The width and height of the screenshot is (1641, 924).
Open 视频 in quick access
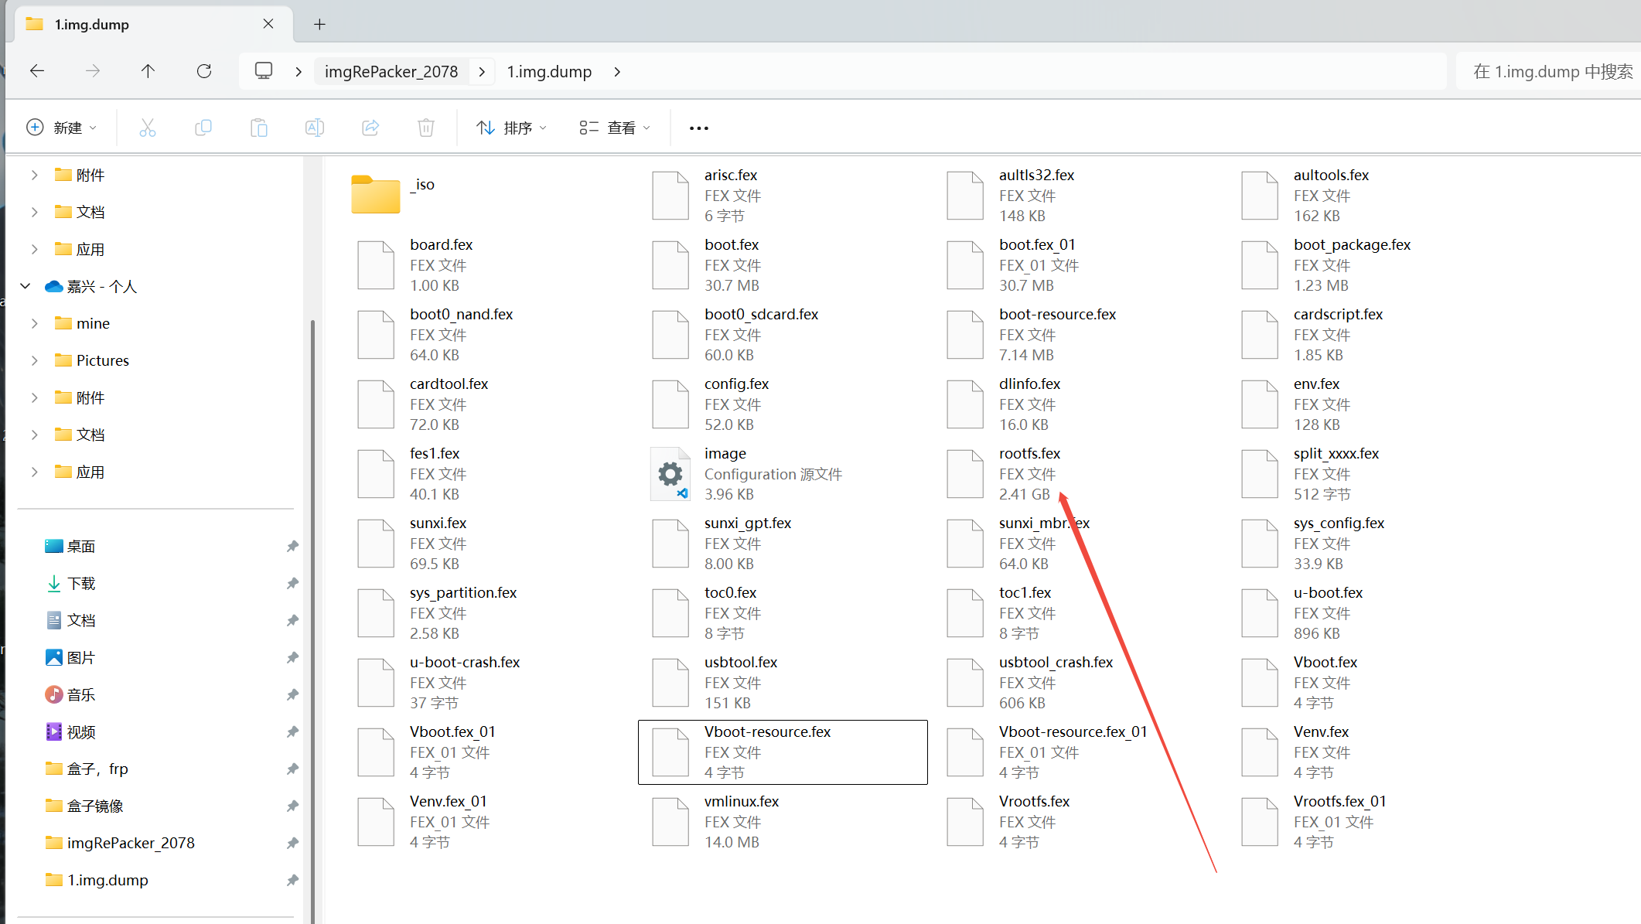[81, 731]
